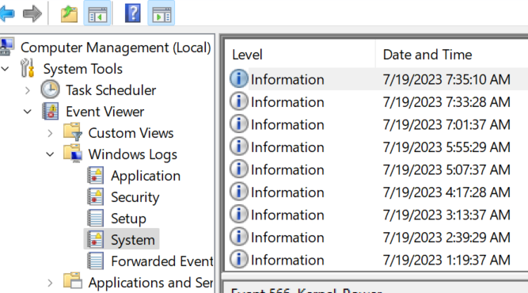Click the System Tools wrench icon
528x293 pixels.
(27, 68)
